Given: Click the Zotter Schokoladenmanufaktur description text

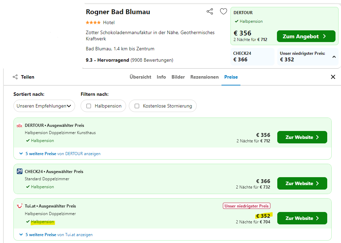Looking at the screenshot, I should pyautogui.click(x=150, y=36).
